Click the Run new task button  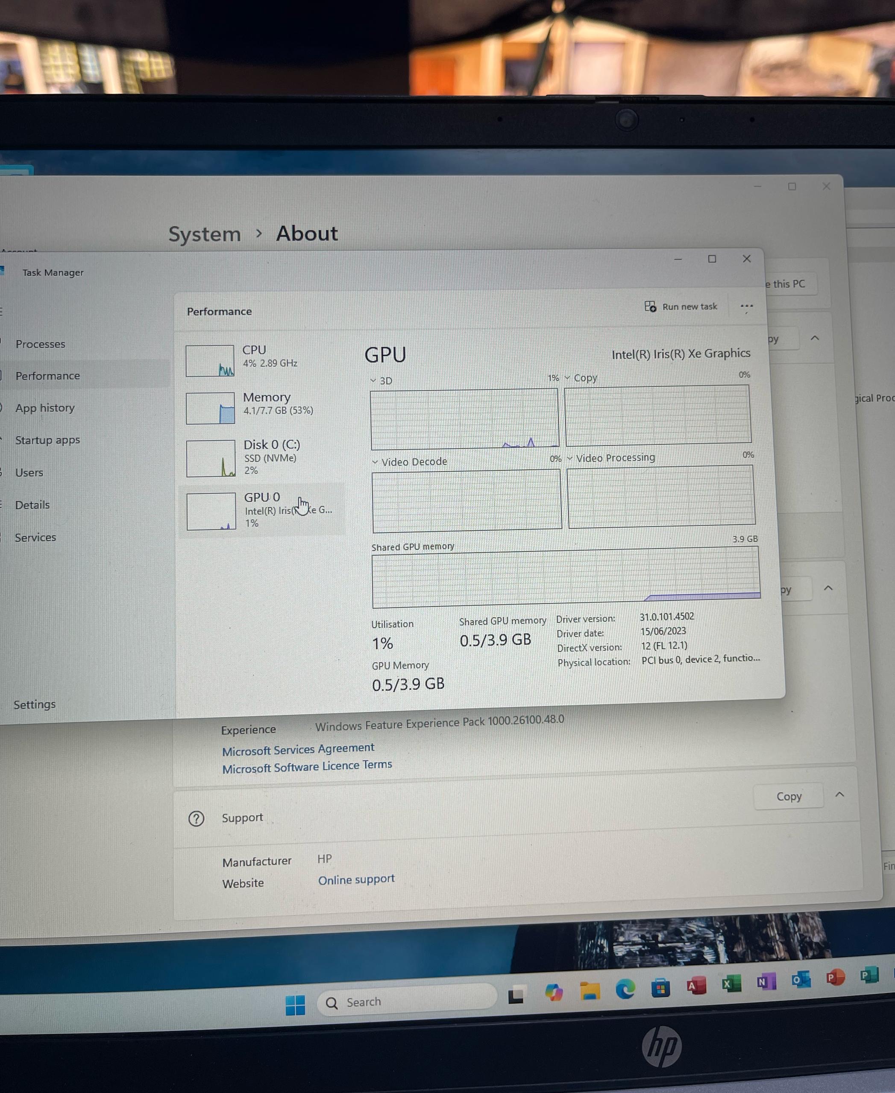pyautogui.click(x=681, y=307)
